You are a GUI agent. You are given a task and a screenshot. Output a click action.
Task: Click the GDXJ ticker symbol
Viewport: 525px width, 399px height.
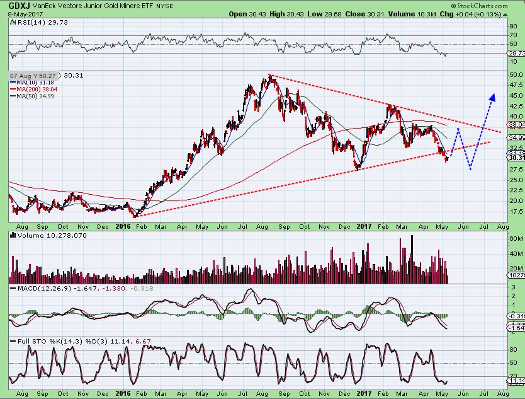(20, 6)
